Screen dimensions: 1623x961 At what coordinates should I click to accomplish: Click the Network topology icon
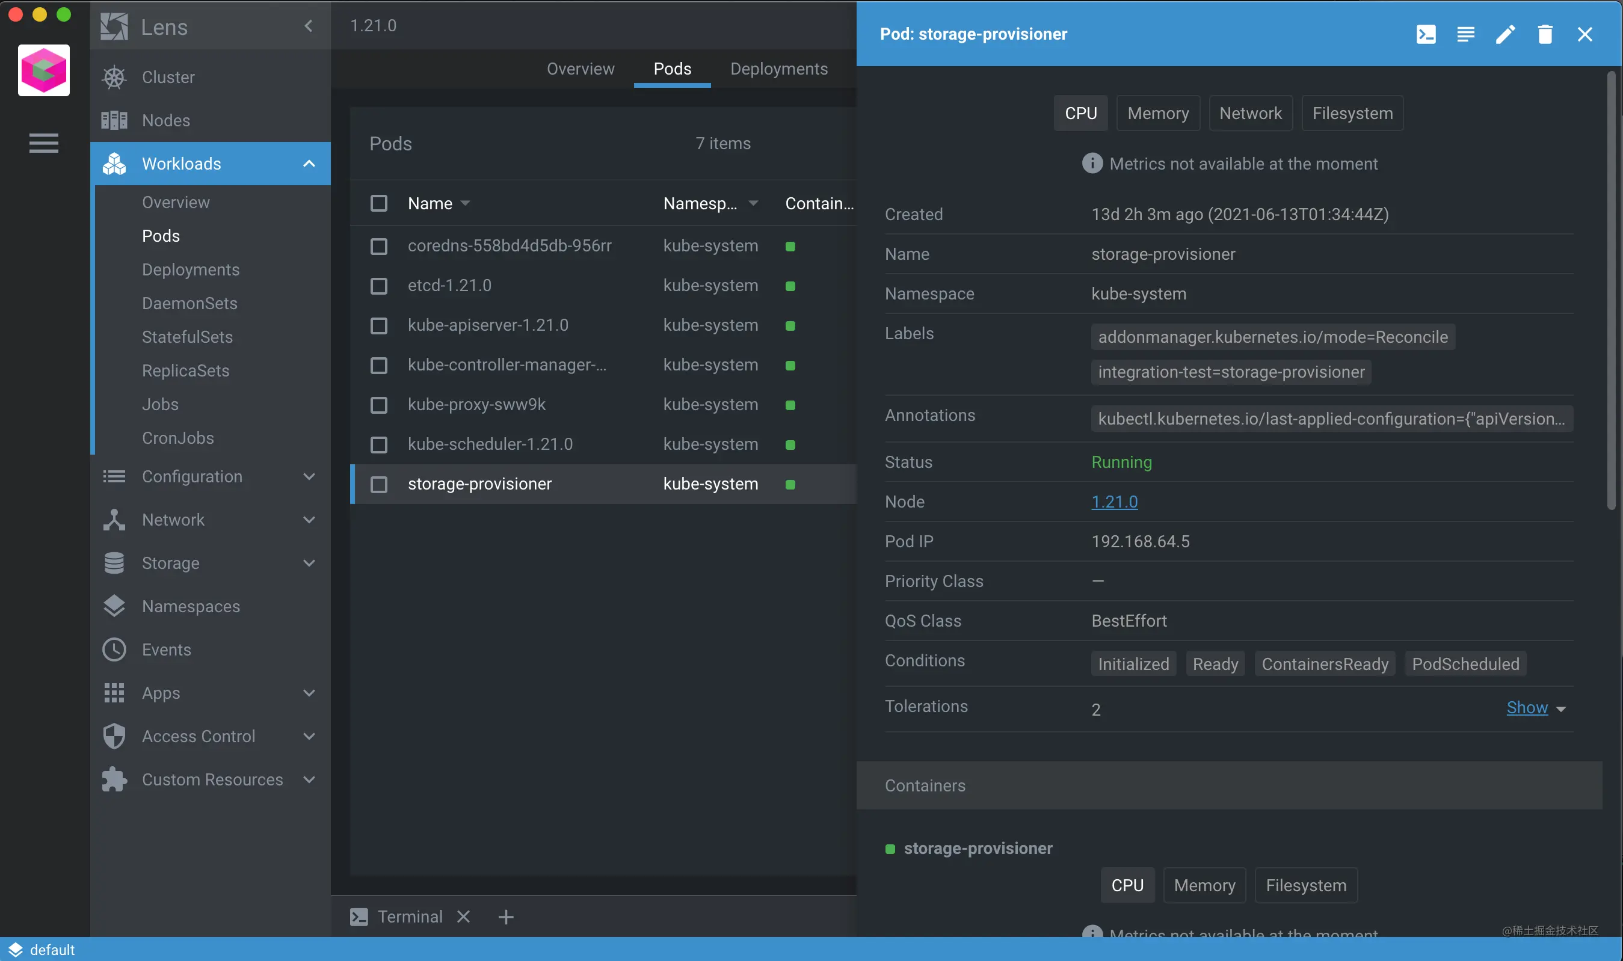(x=115, y=520)
